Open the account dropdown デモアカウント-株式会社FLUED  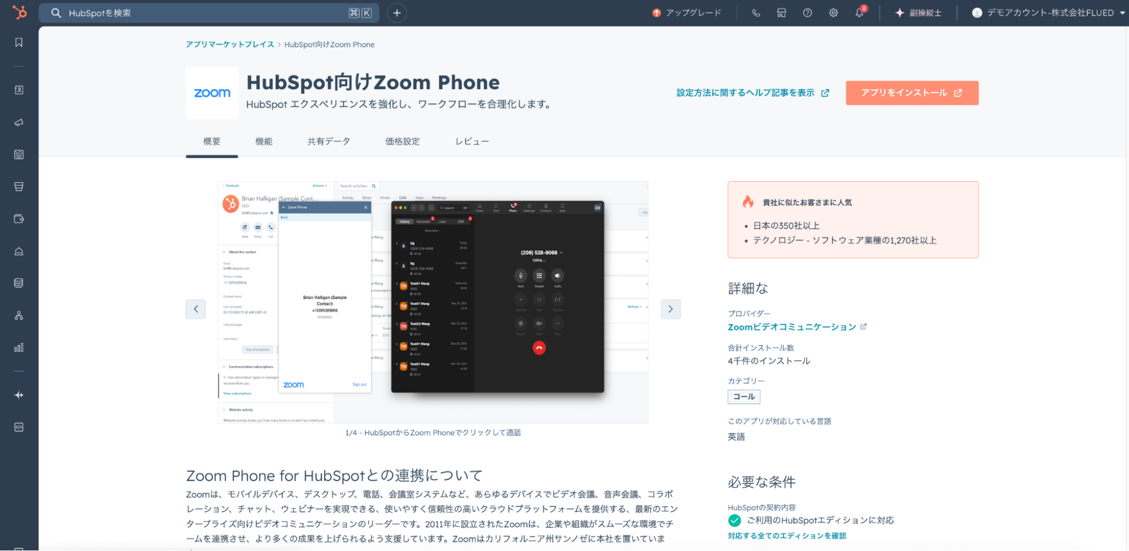point(1048,13)
